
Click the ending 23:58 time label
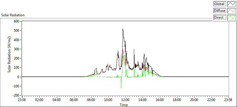tap(228, 100)
